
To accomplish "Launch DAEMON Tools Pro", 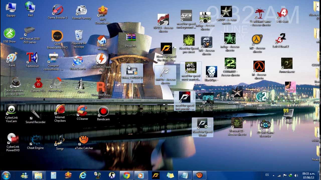I will tap(101, 62).
